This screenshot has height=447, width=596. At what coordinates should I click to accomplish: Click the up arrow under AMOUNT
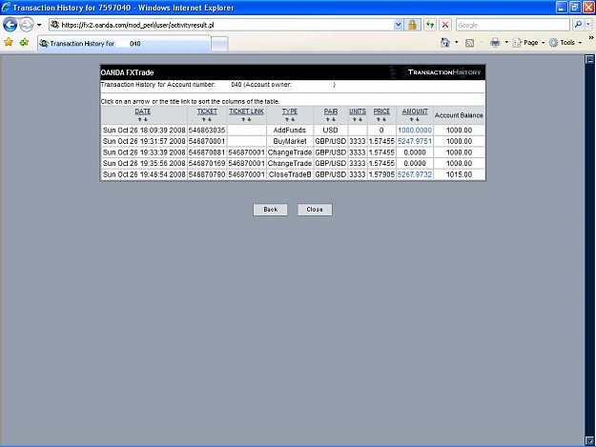[412, 120]
